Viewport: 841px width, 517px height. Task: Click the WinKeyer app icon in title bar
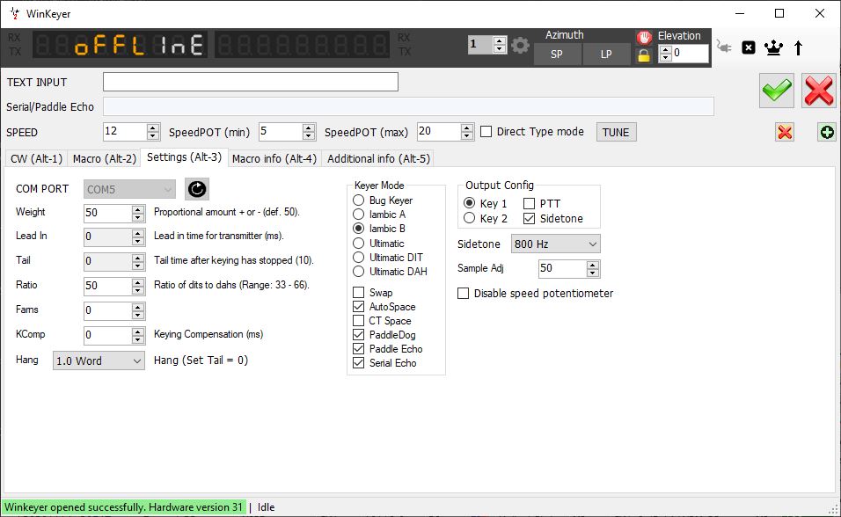click(14, 13)
